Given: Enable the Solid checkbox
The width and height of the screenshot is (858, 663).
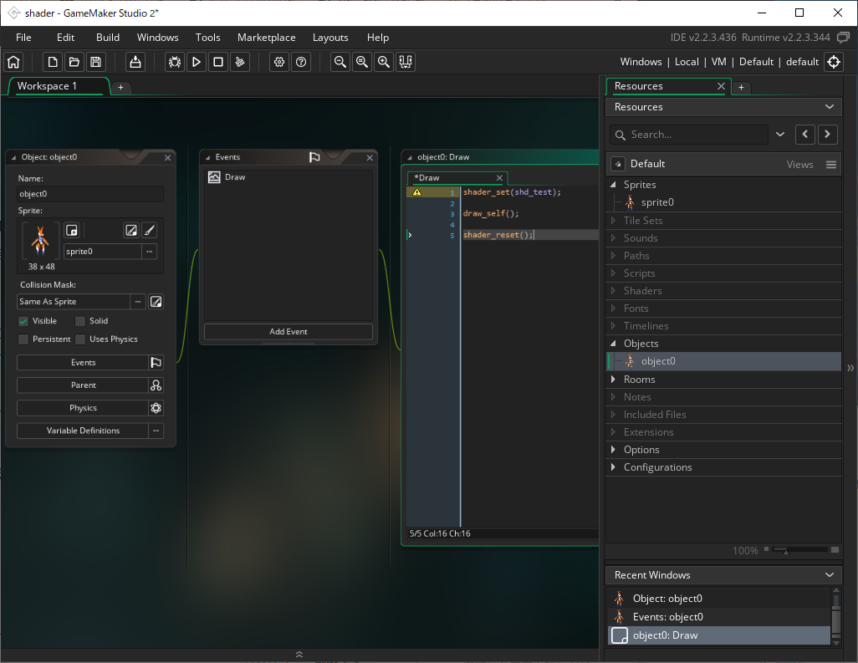Looking at the screenshot, I should pos(80,321).
